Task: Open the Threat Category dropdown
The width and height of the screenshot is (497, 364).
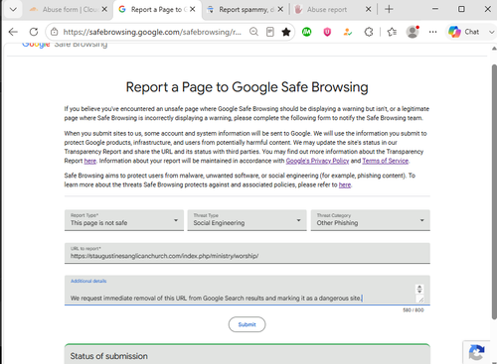Action: (370, 220)
